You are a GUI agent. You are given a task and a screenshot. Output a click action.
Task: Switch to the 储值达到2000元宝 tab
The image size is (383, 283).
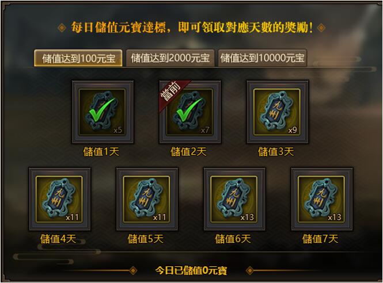pos(170,58)
